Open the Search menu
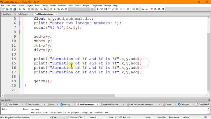211x119 pixels. pos(21,6)
